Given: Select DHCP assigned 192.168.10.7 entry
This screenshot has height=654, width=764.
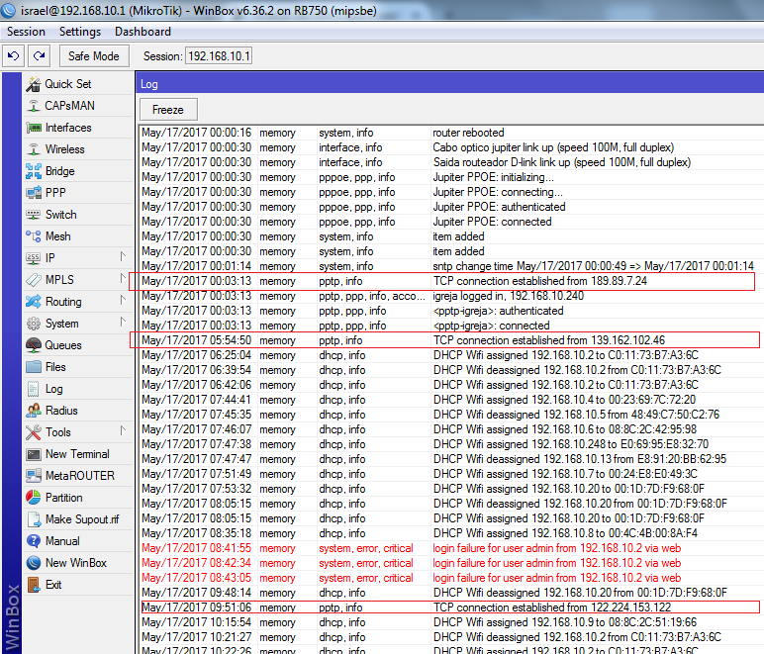Looking at the screenshot, I should pos(451,474).
